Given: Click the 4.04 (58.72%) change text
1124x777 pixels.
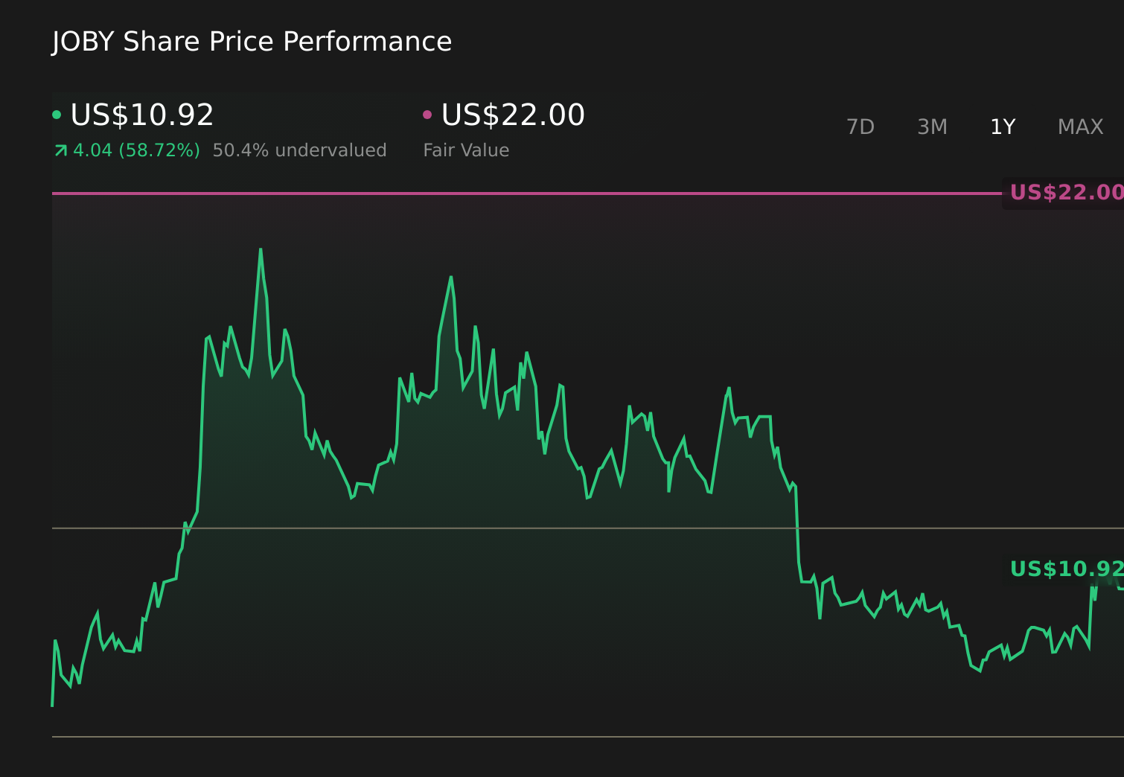Looking at the screenshot, I should 136,150.
